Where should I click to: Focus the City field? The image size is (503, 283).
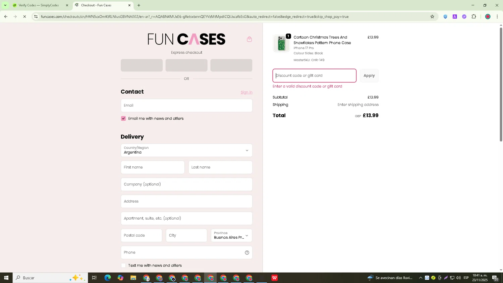[186, 235]
